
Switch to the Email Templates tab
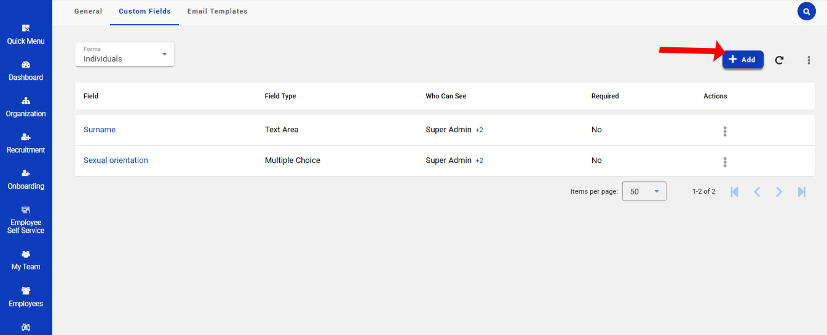click(217, 12)
